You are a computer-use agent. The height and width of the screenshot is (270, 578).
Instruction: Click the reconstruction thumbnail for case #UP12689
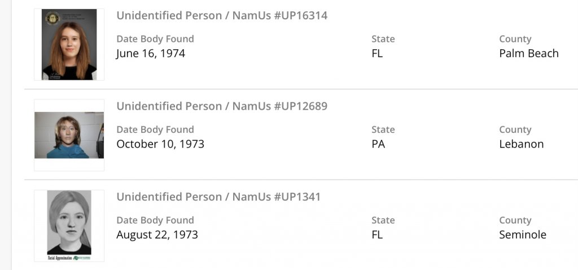click(69, 135)
